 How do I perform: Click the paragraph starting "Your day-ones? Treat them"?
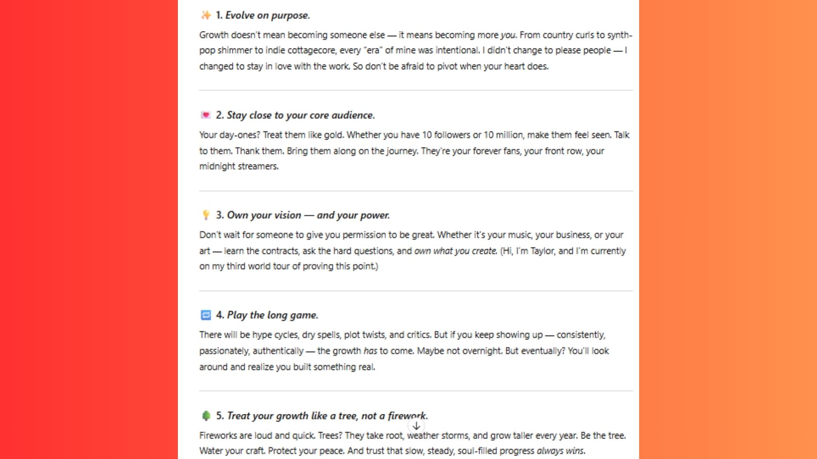click(x=414, y=150)
